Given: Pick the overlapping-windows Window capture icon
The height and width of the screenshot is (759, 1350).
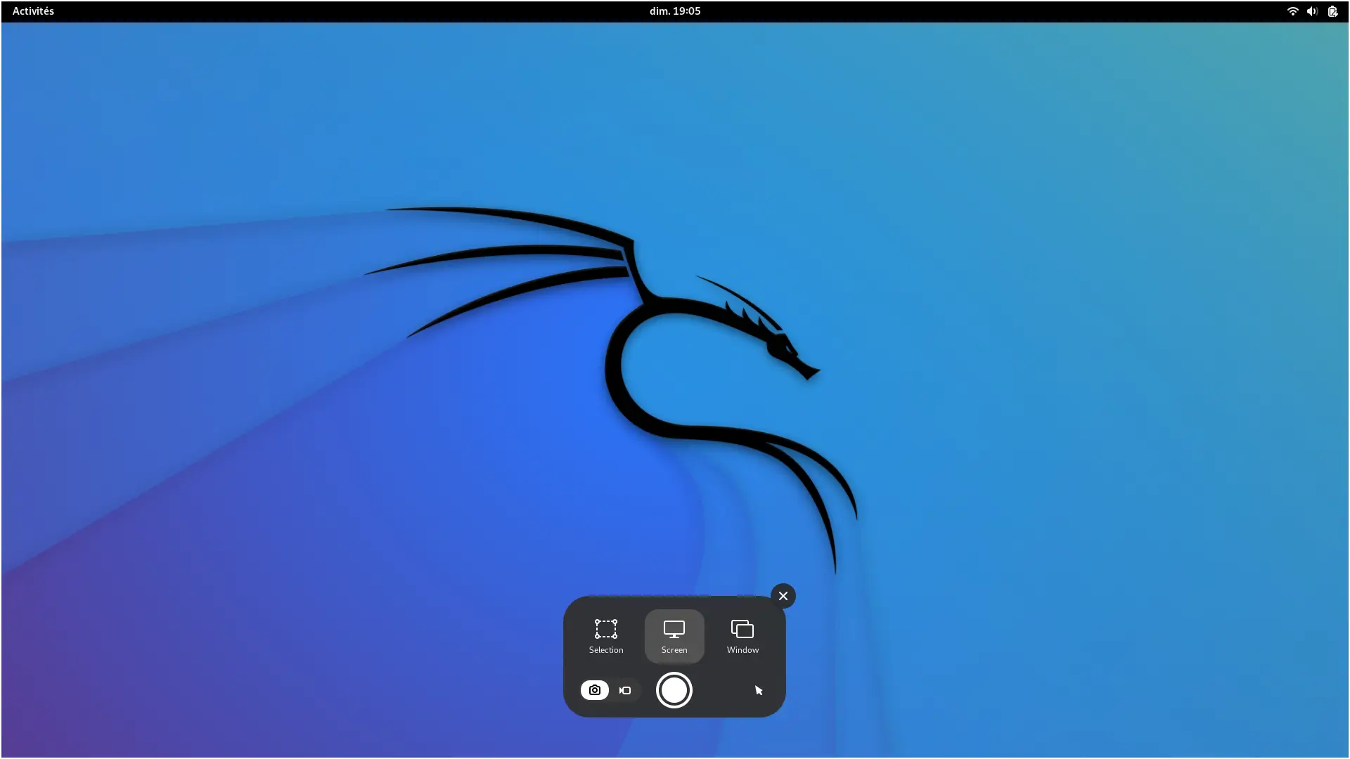Looking at the screenshot, I should coord(742,628).
